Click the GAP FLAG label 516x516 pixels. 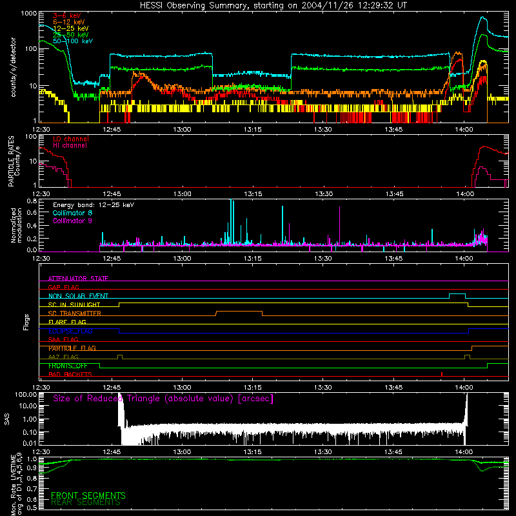(x=63, y=287)
